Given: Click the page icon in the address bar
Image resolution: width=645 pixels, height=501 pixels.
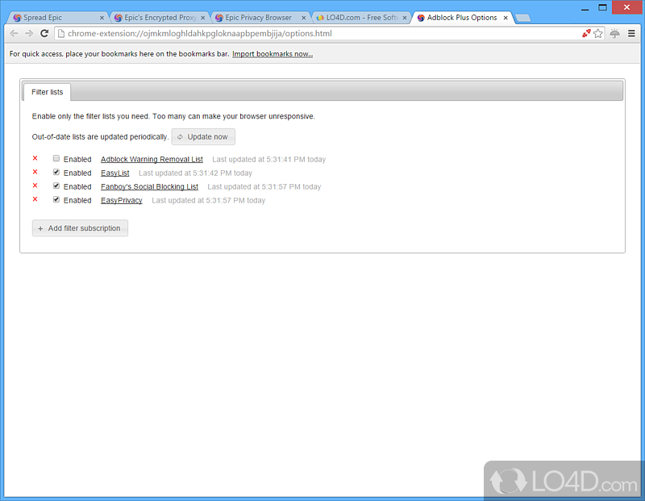Looking at the screenshot, I should click(x=61, y=34).
